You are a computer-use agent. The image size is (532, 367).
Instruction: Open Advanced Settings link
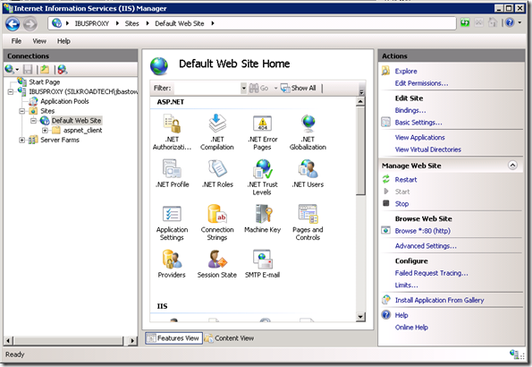pos(426,245)
